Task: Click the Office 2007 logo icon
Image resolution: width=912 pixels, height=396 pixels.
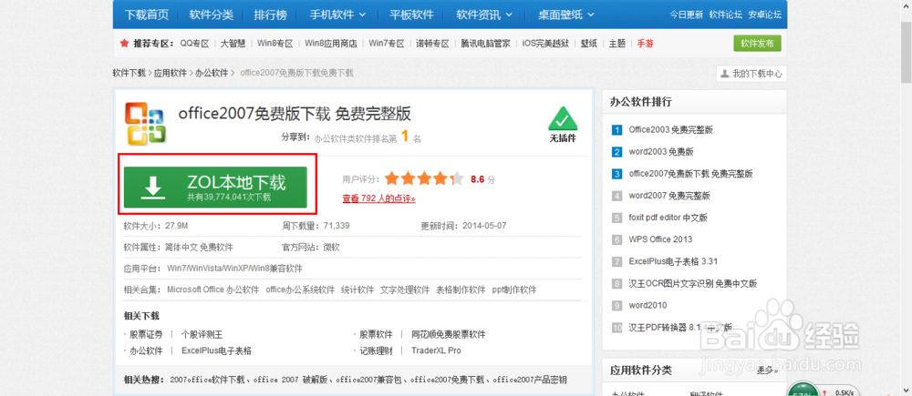Action: click(x=146, y=123)
